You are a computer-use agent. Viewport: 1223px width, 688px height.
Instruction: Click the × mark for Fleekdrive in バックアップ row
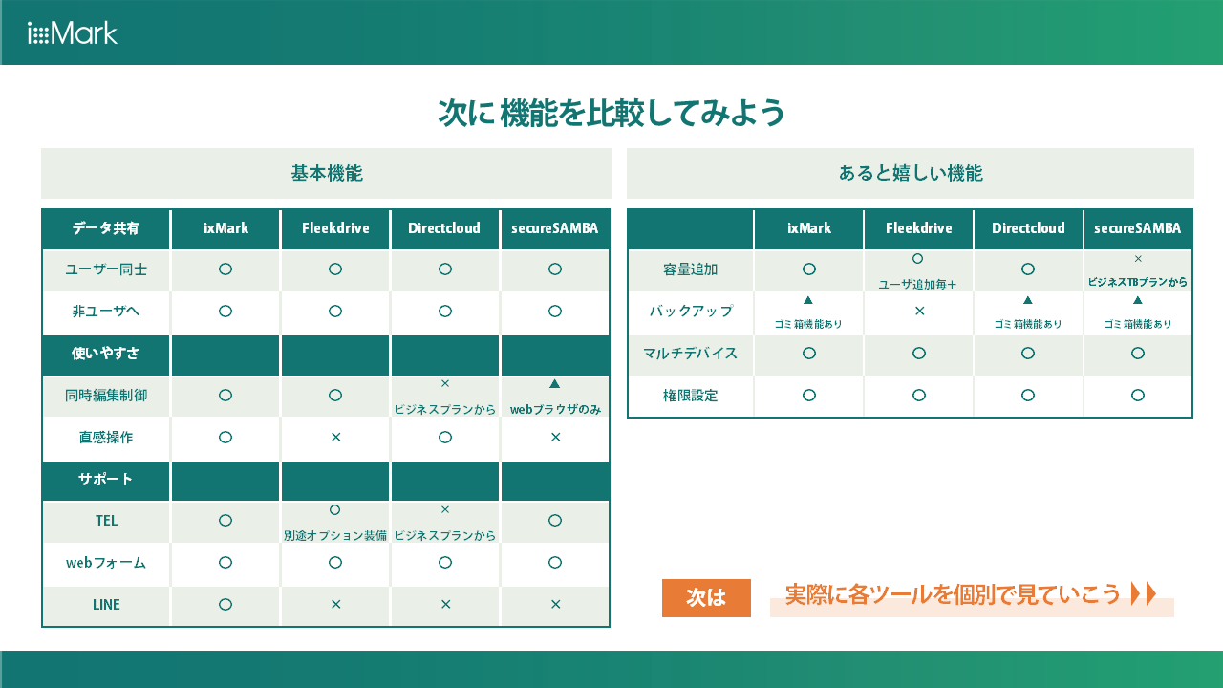pyautogui.click(x=919, y=311)
